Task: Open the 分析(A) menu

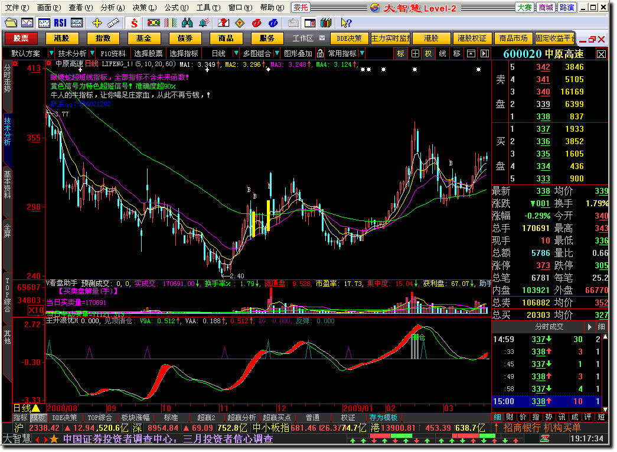Action: [113, 8]
